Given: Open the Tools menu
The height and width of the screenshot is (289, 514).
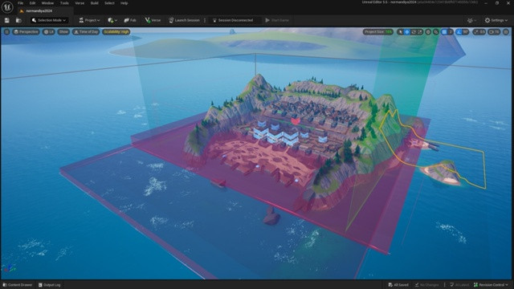Looking at the screenshot, I should pyautogui.click(x=64, y=3).
